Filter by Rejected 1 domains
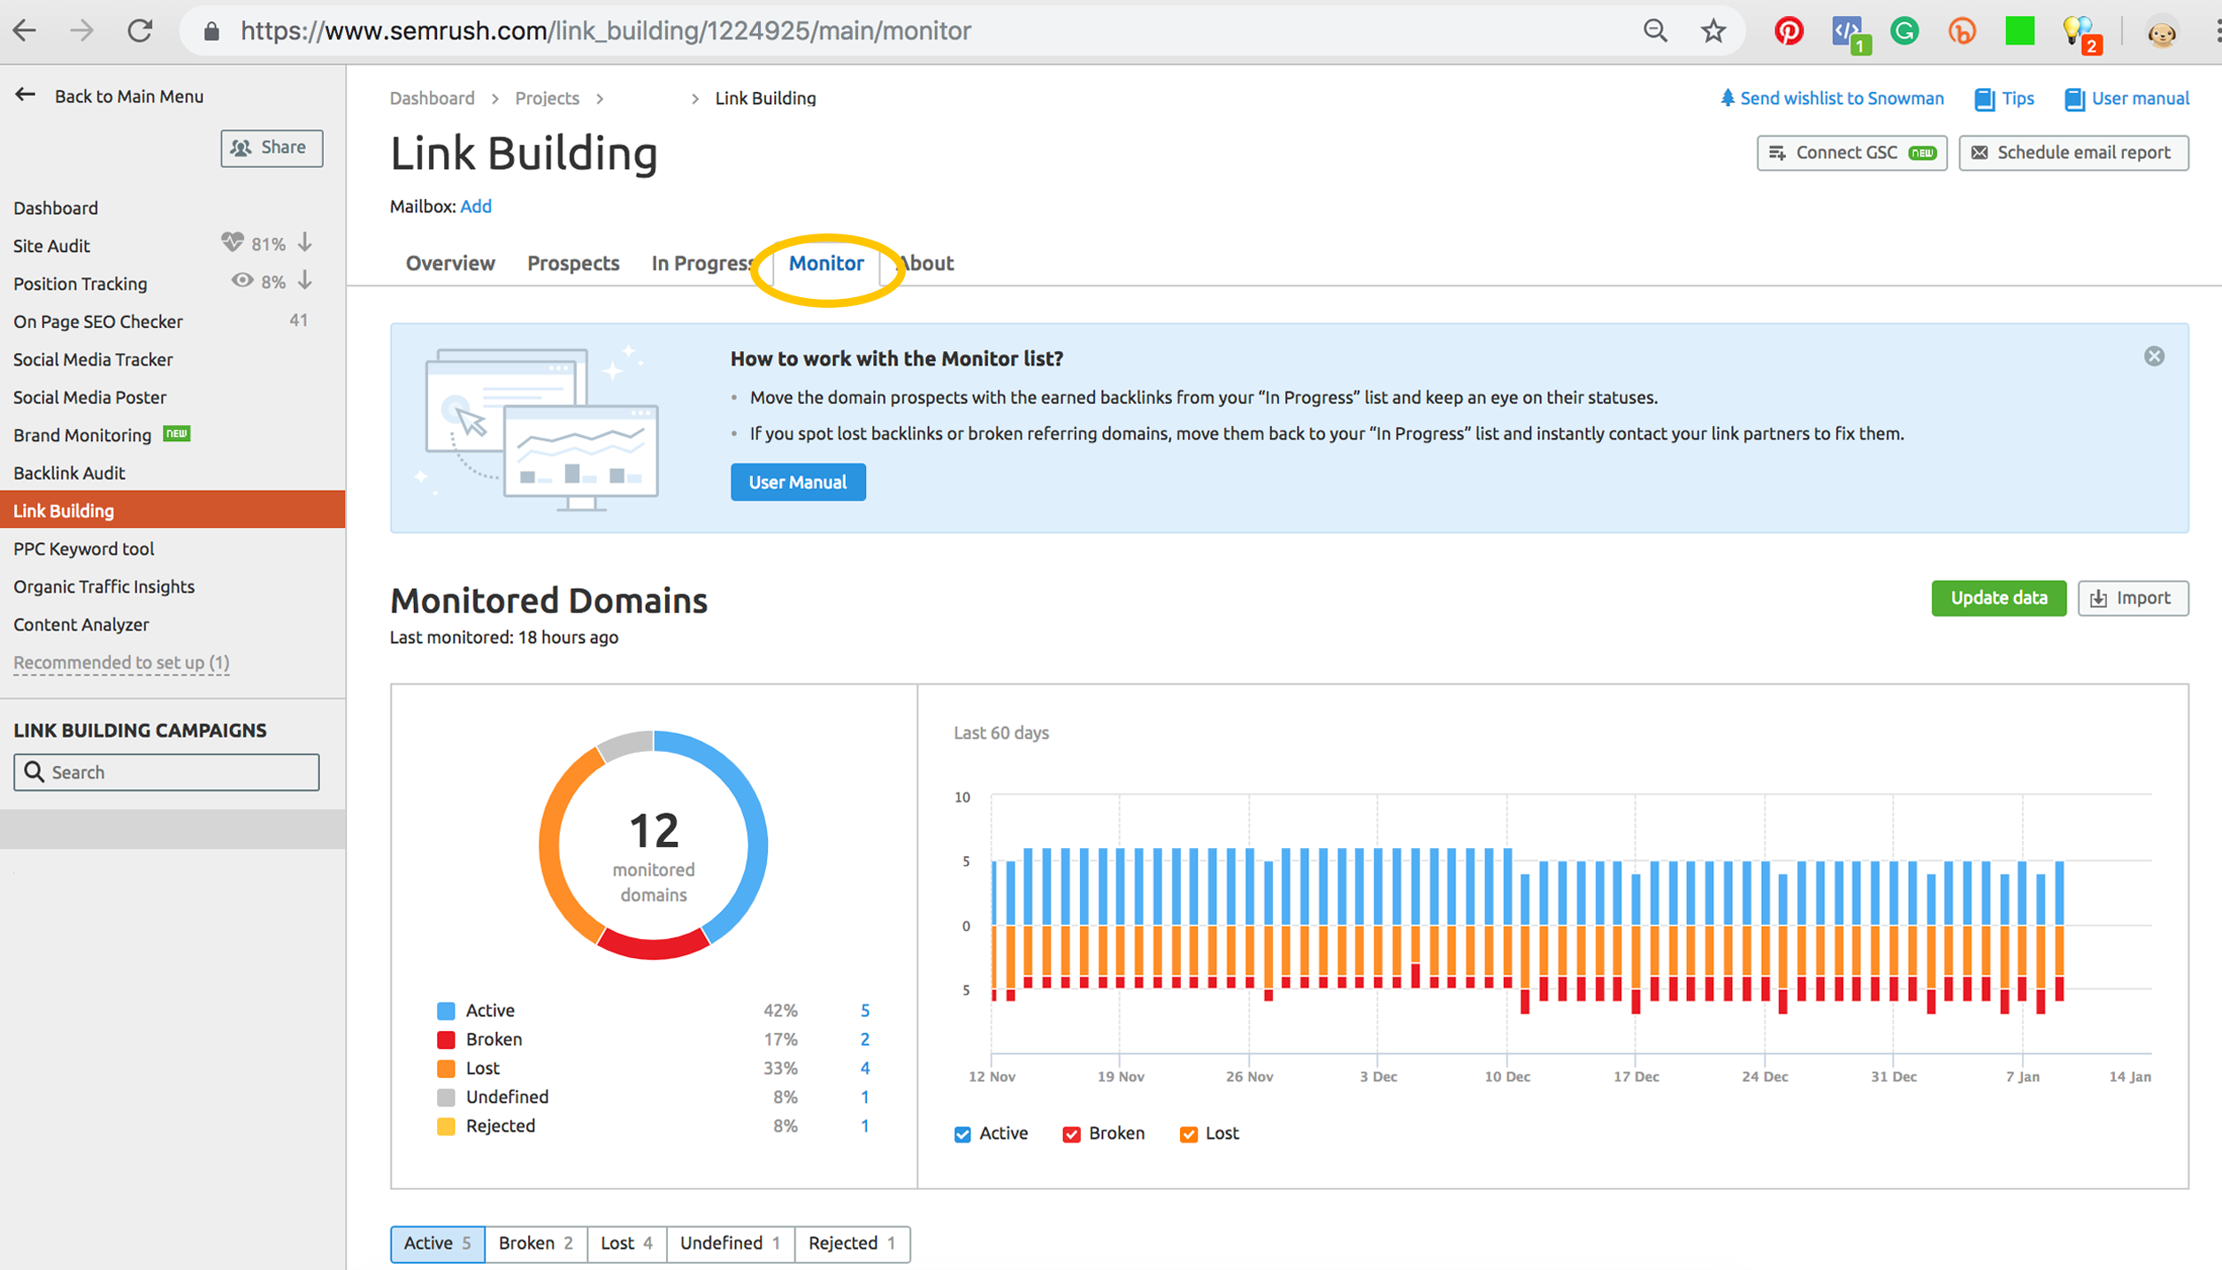2222x1270 pixels. click(x=853, y=1243)
